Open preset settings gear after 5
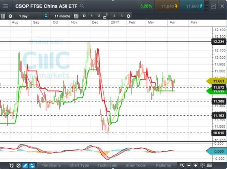The width and height of the screenshot is (227, 169). pyautogui.click(x=129, y=16)
